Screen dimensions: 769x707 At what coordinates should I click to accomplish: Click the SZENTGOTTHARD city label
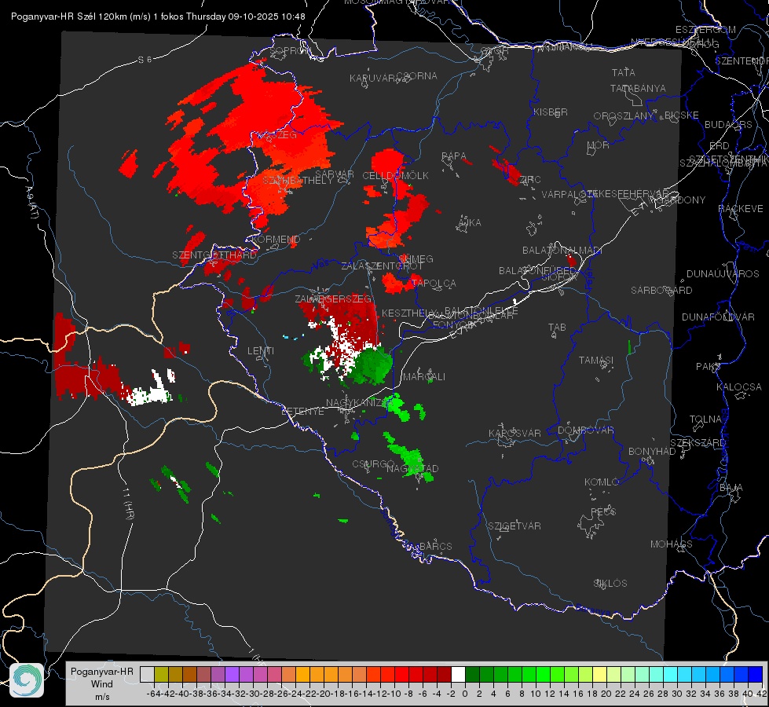pyautogui.click(x=214, y=255)
